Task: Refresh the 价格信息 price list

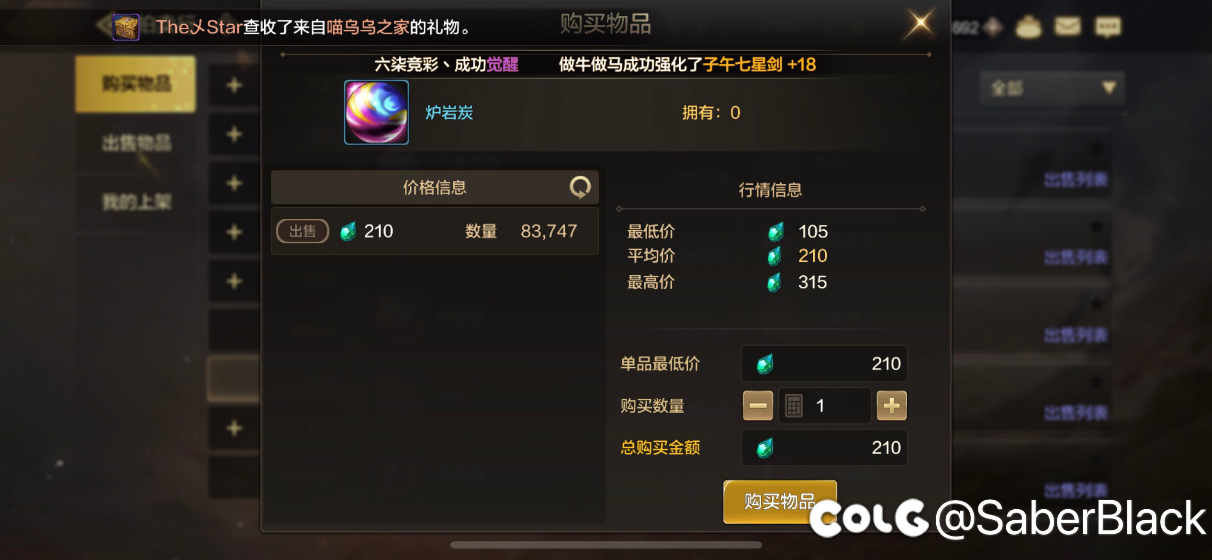Action: [580, 187]
